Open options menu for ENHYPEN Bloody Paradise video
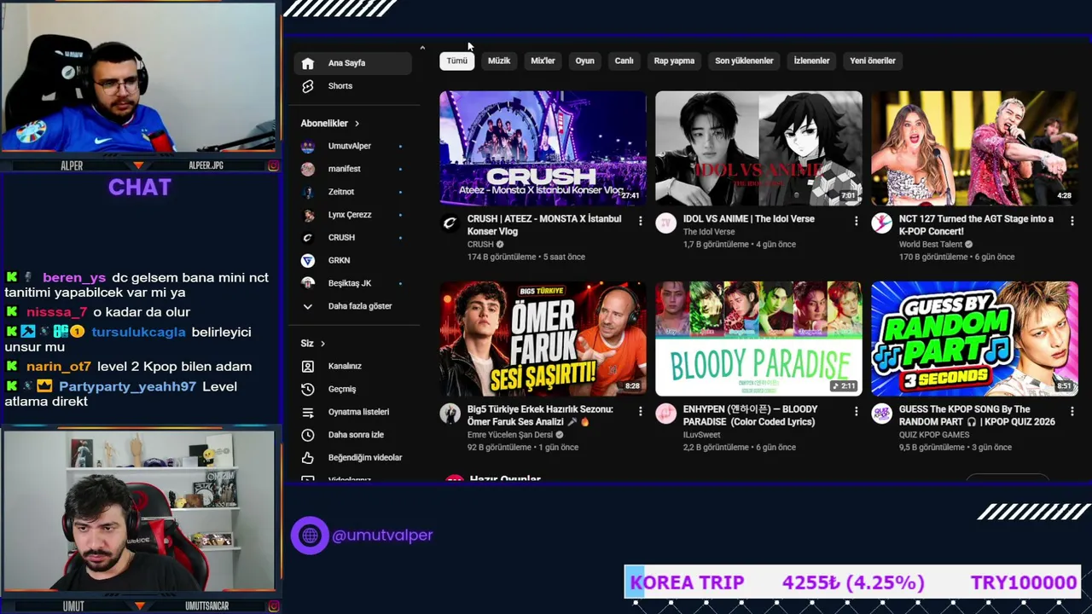 [856, 411]
